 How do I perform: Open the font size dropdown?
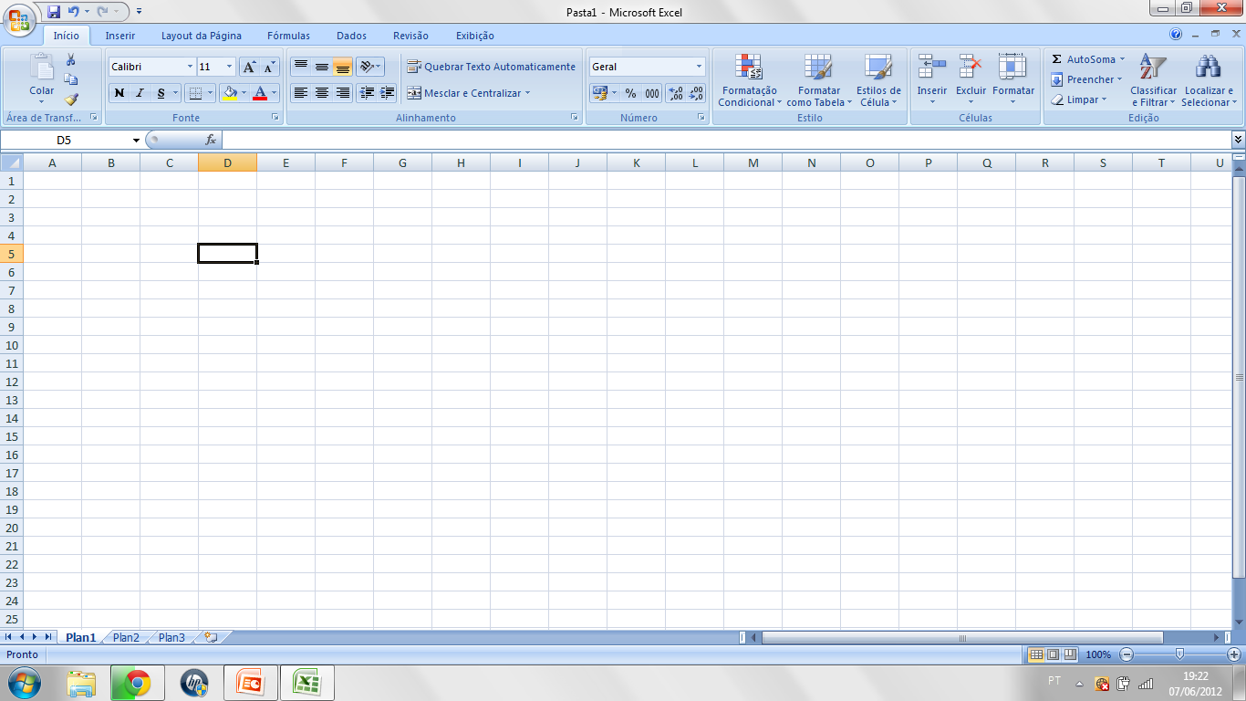click(229, 67)
